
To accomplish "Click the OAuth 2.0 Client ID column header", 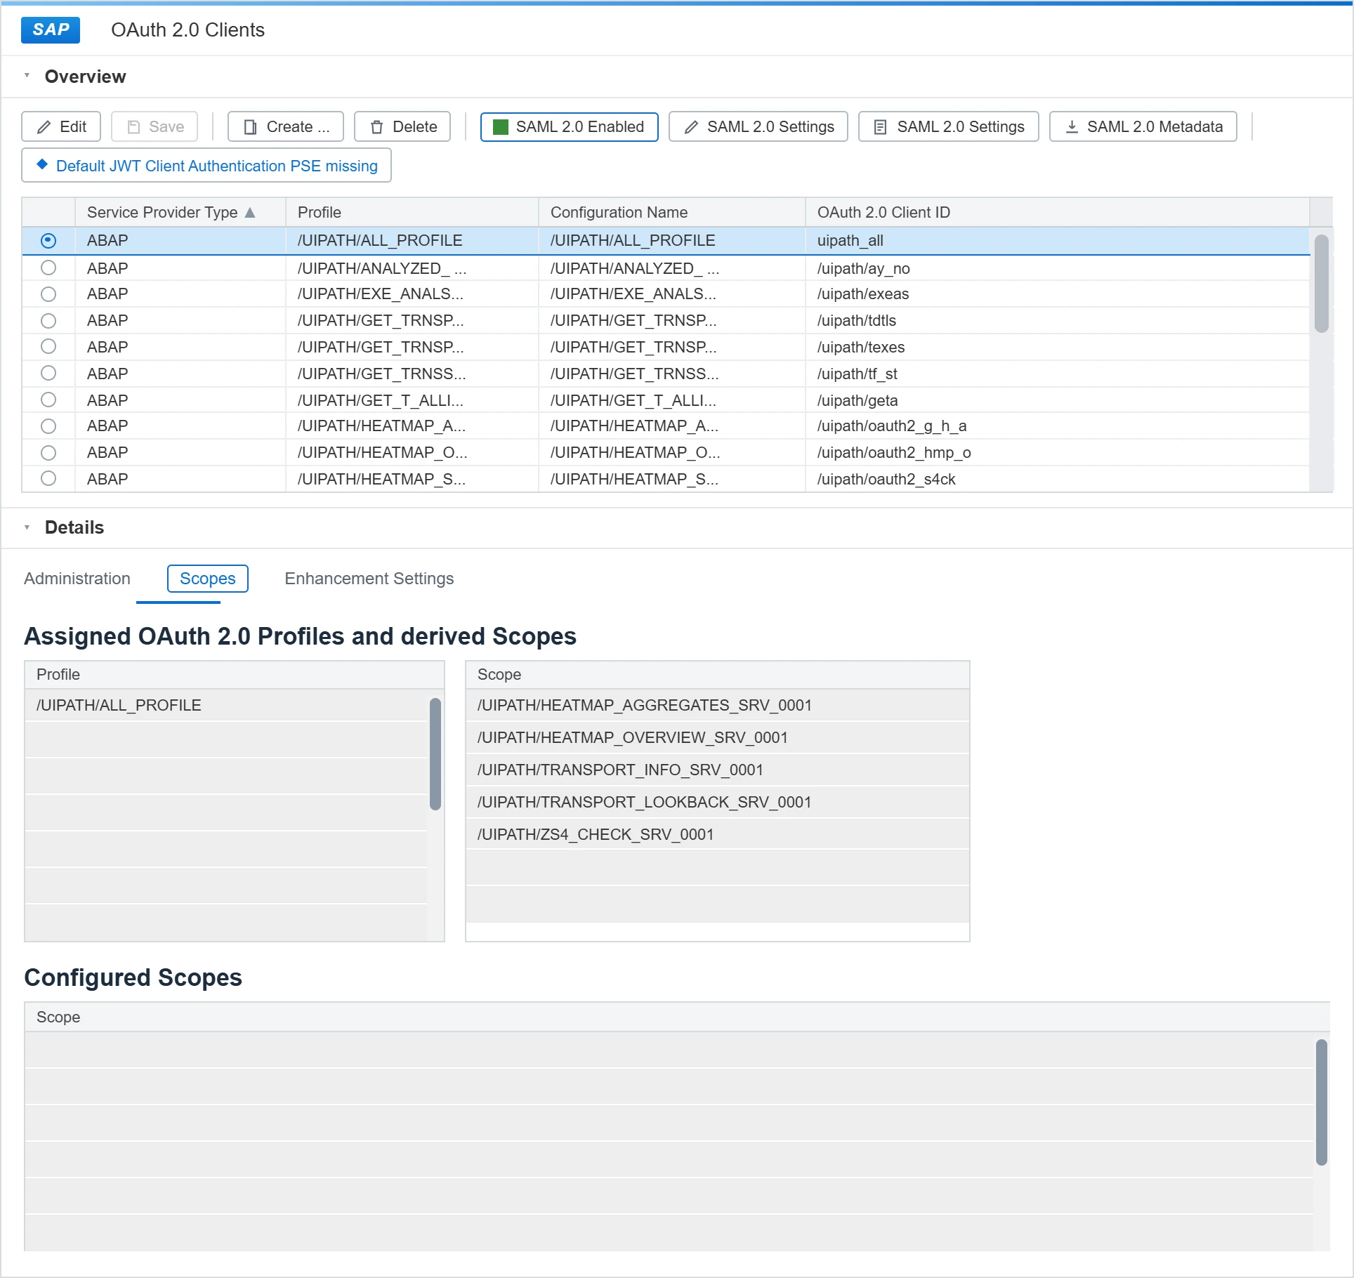I will click(1058, 212).
